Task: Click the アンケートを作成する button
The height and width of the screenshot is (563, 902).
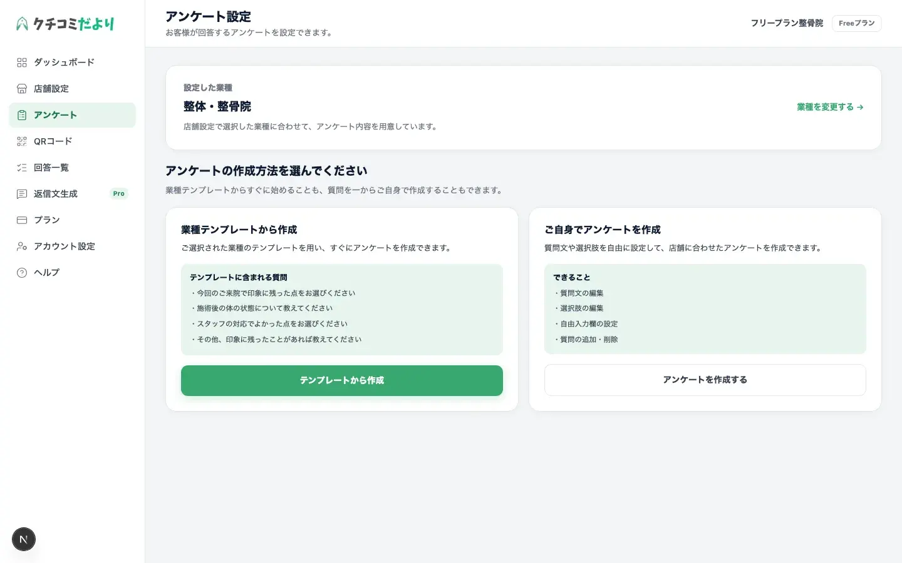Action: [705, 380]
